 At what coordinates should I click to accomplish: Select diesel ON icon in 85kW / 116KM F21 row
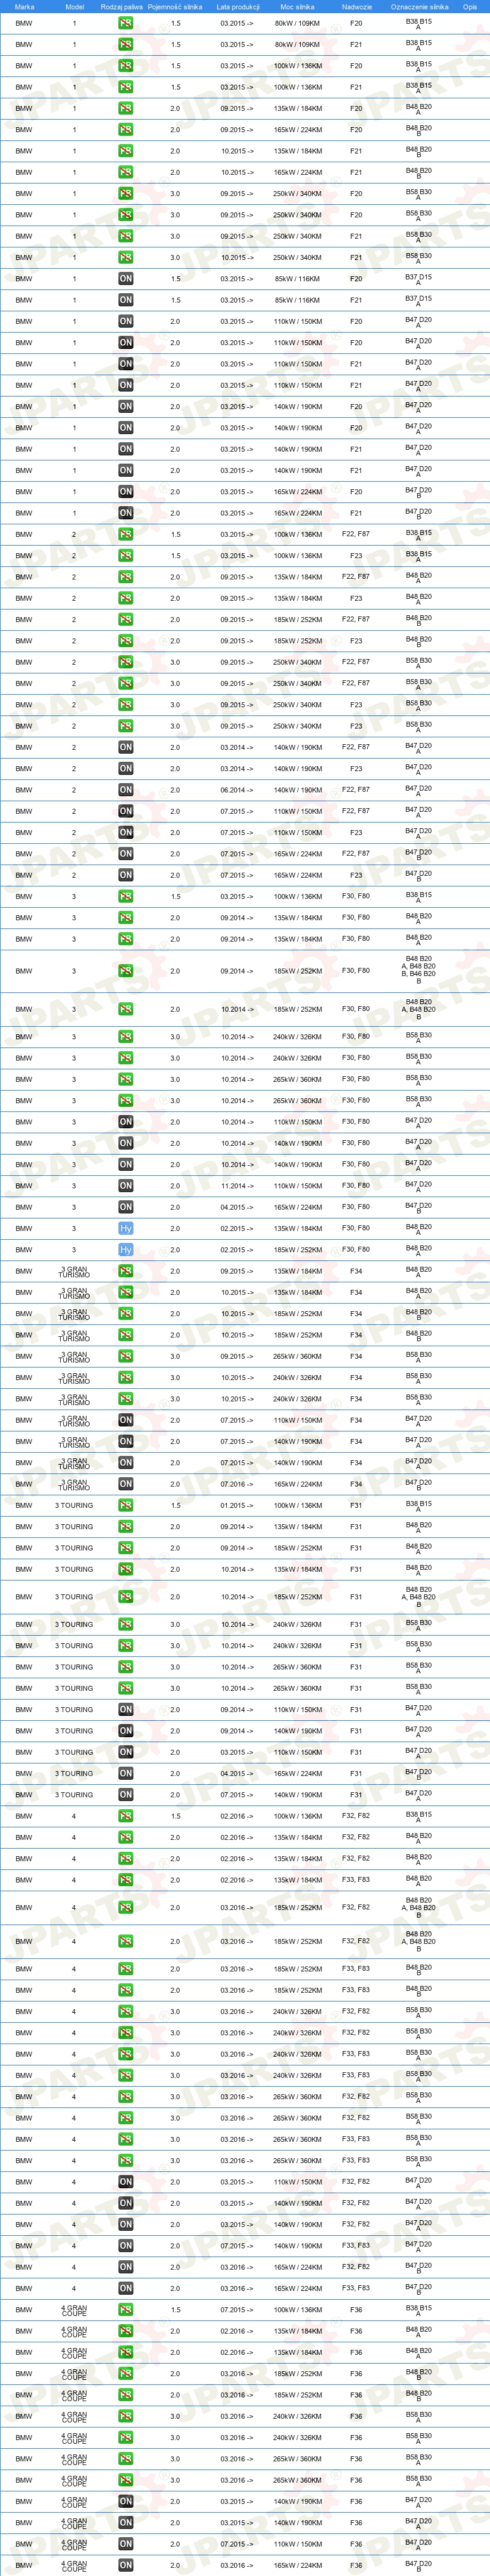coord(125,300)
